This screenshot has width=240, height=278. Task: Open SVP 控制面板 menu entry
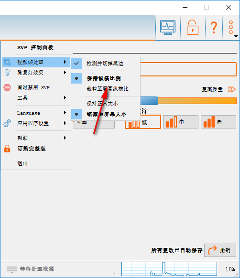point(35,47)
